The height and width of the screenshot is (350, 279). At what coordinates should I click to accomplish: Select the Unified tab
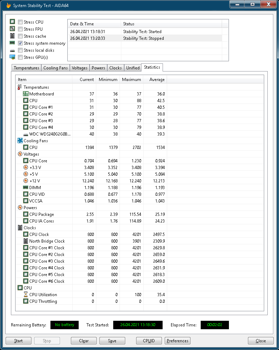click(x=133, y=68)
